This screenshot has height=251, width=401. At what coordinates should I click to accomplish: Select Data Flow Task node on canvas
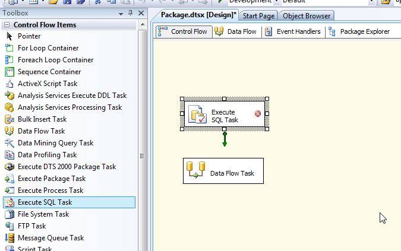point(223,171)
